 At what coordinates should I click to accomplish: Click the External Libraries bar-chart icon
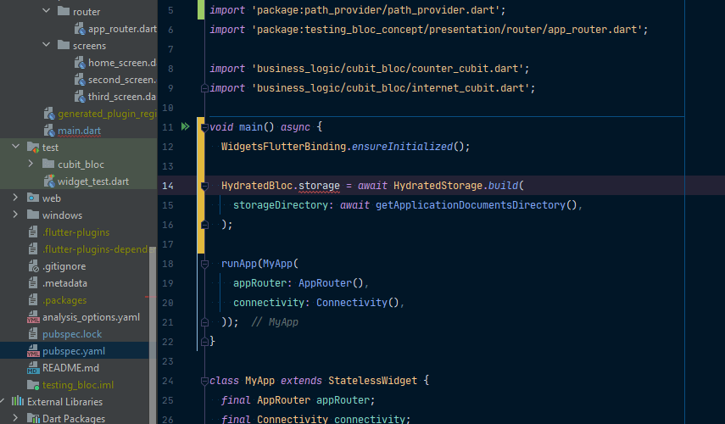[x=18, y=401]
